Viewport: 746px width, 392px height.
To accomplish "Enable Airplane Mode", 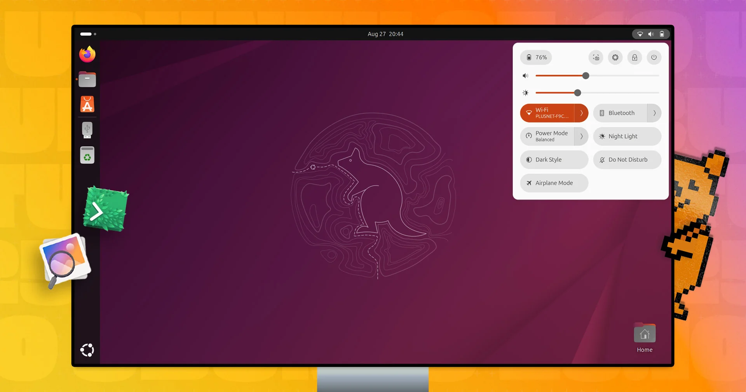I will [554, 183].
